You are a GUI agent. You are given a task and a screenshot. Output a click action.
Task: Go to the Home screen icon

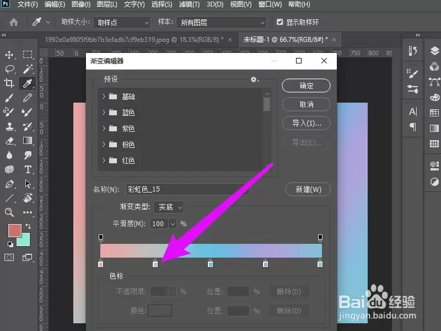click(x=13, y=22)
